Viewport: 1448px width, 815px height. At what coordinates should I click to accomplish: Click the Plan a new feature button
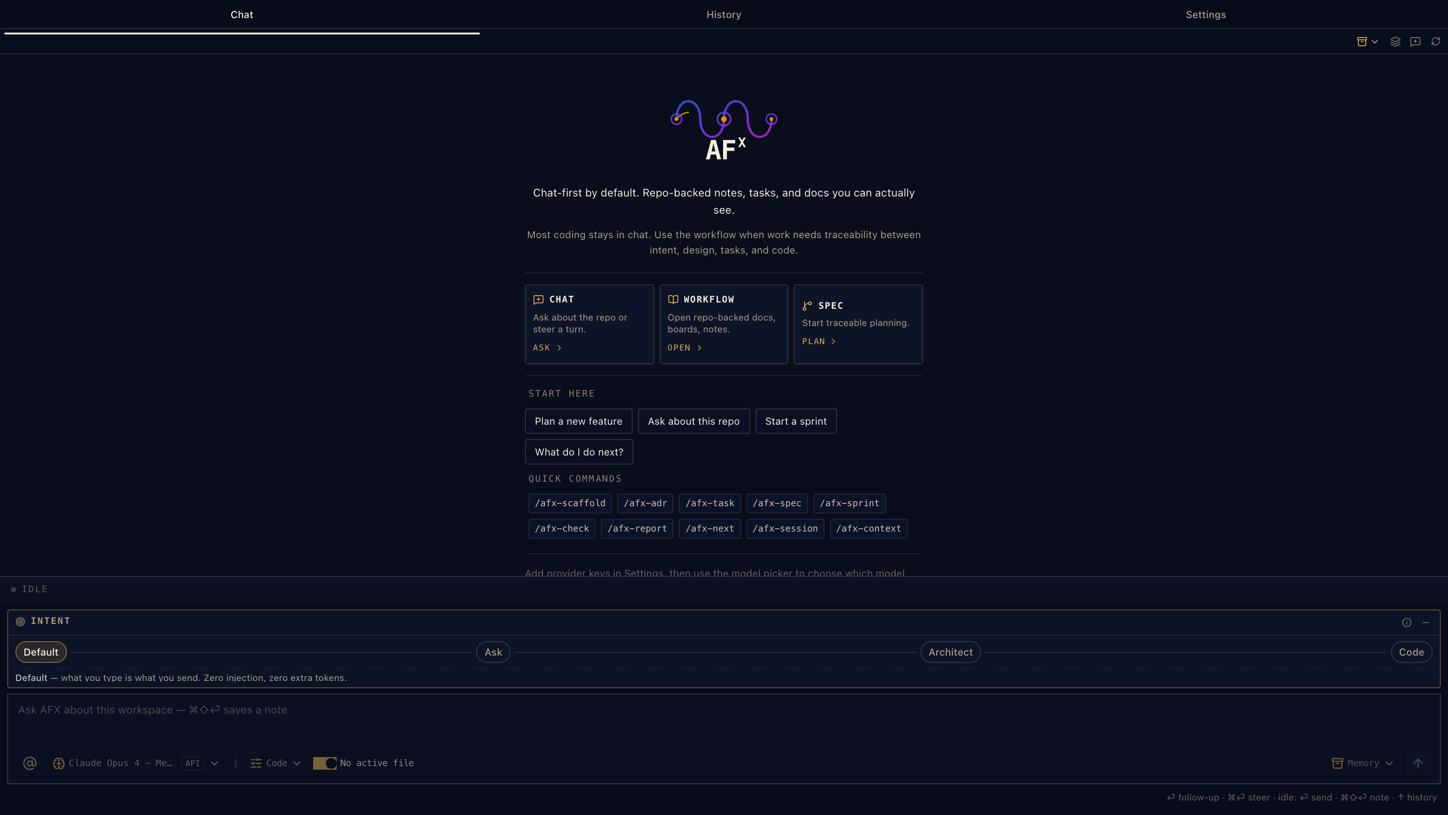pyautogui.click(x=578, y=421)
